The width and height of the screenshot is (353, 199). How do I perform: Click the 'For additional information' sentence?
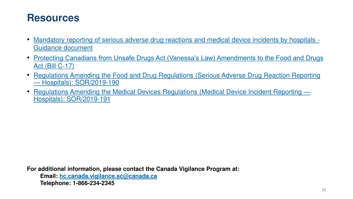pos(133,169)
